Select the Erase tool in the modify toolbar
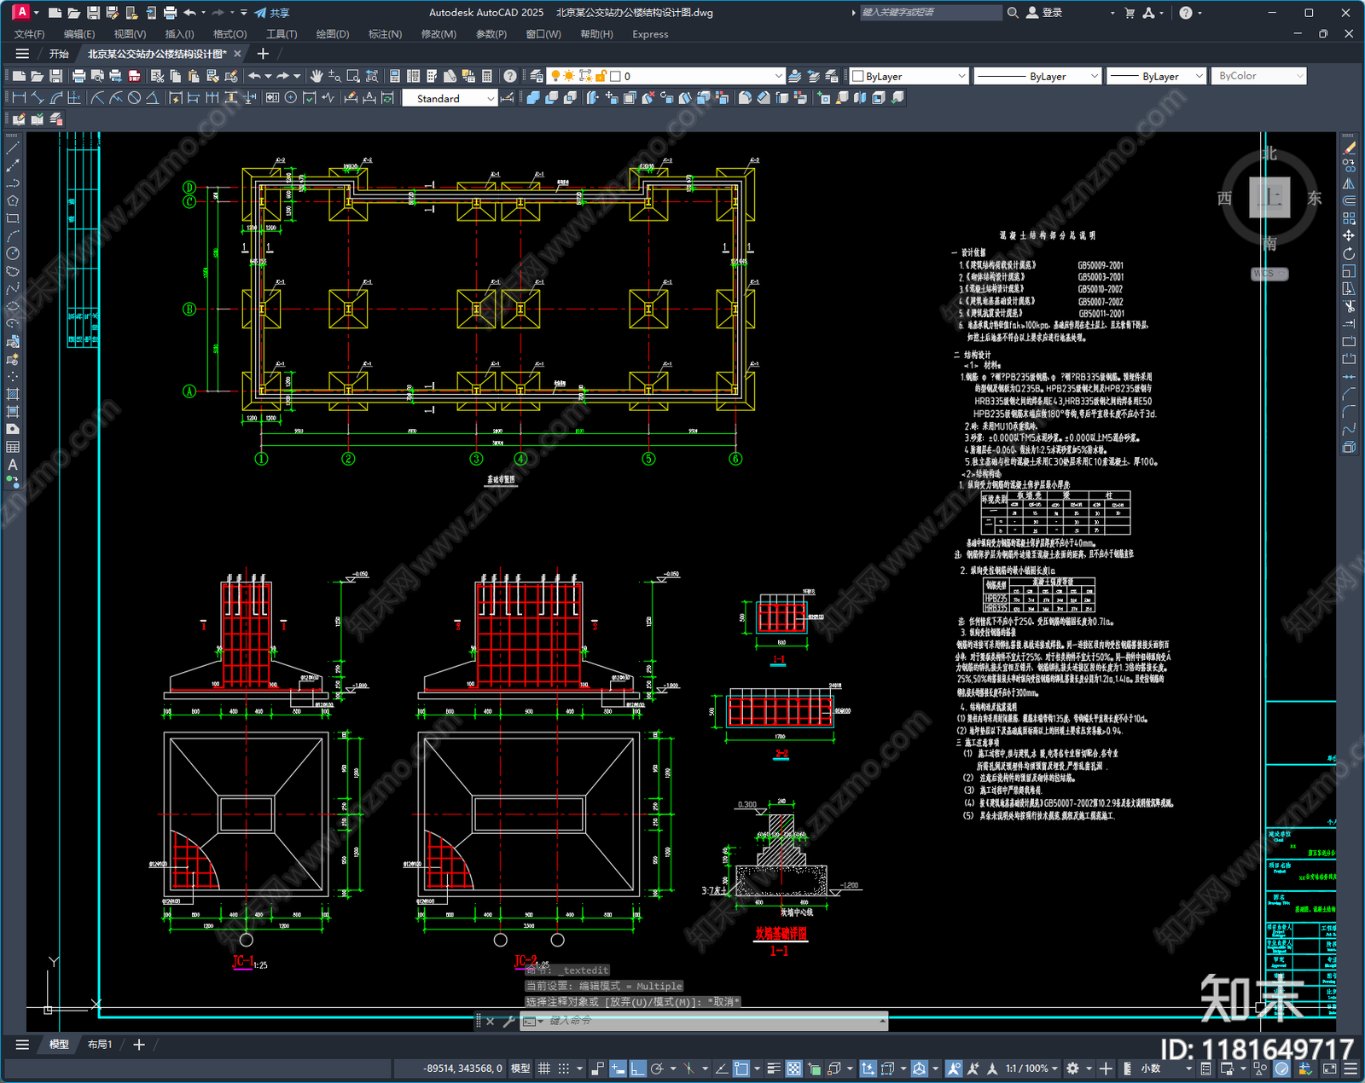The image size is (1365, 1083). pos(1349,148)
